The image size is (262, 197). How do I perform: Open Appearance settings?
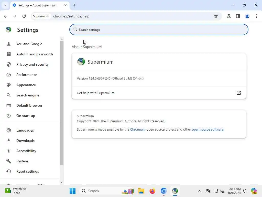[x=26, y=85]
